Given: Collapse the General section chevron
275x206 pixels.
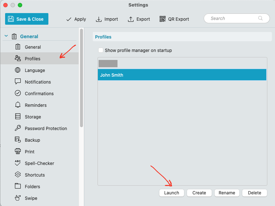Looking at the screenshot, I should (x=6, y=36).
